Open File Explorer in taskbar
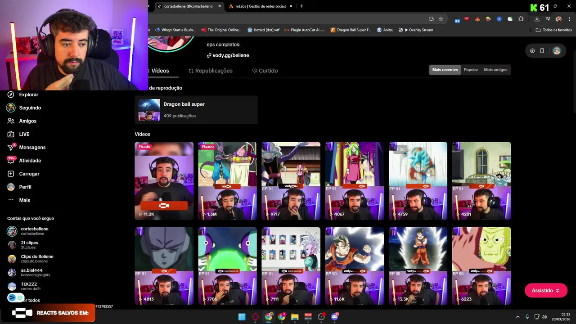The height and width of the screenshot is (324, 576). (295, 317)
